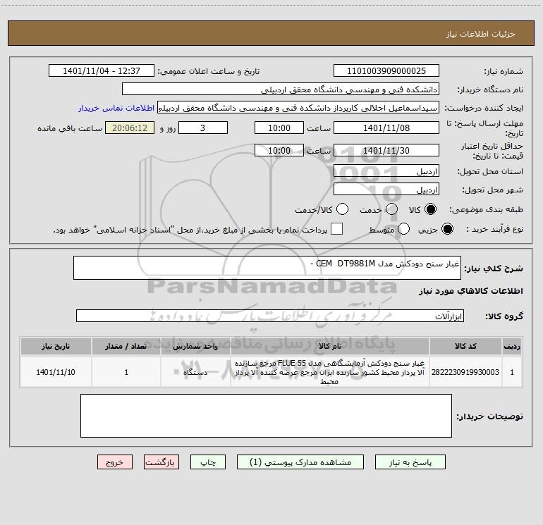The height and width of the screenshot is (525, 543).
Task: Select the کالا radio button
Action: [x=430, y=209]
